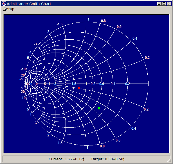Click the window resize grip in status bar
The width and height of the screenshot is (173, 164).
coord(169,161)
